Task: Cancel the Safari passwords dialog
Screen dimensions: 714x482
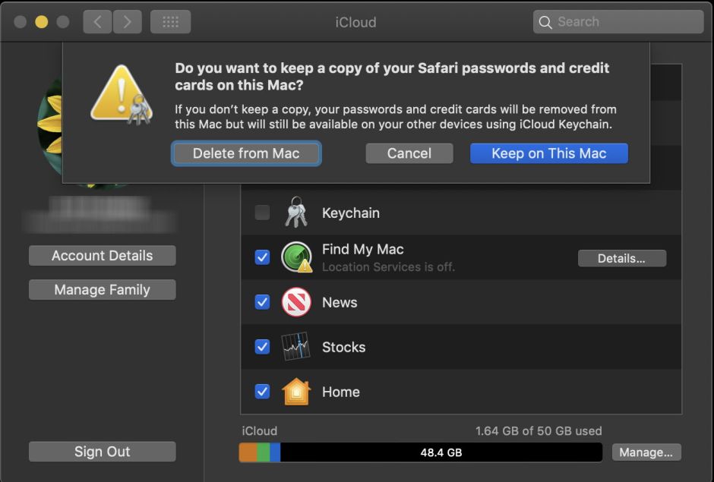Action: (409, 153)
